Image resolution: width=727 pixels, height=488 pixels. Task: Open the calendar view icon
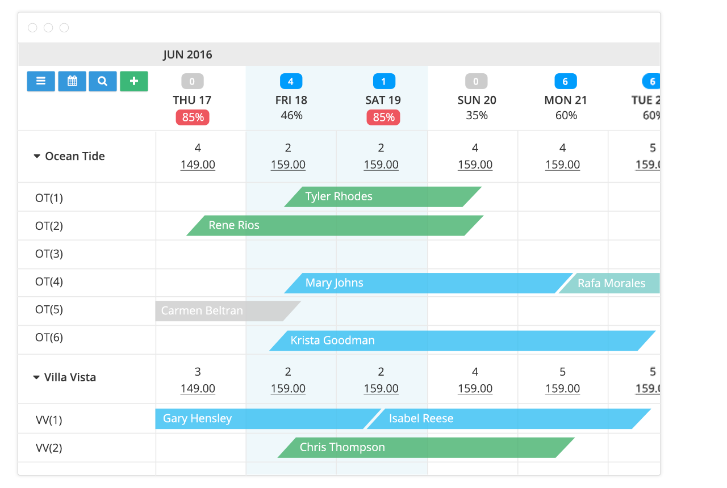tap(72, 81)
